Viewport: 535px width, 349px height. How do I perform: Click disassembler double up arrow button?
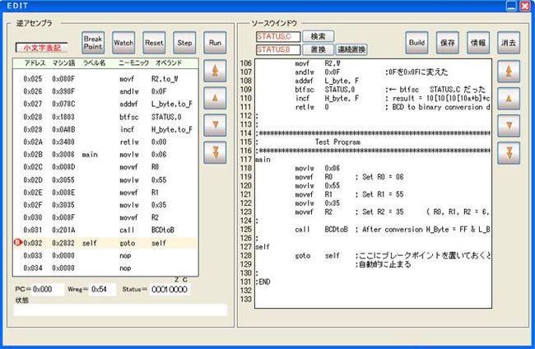pyautogui.click(x=216, y=72)
